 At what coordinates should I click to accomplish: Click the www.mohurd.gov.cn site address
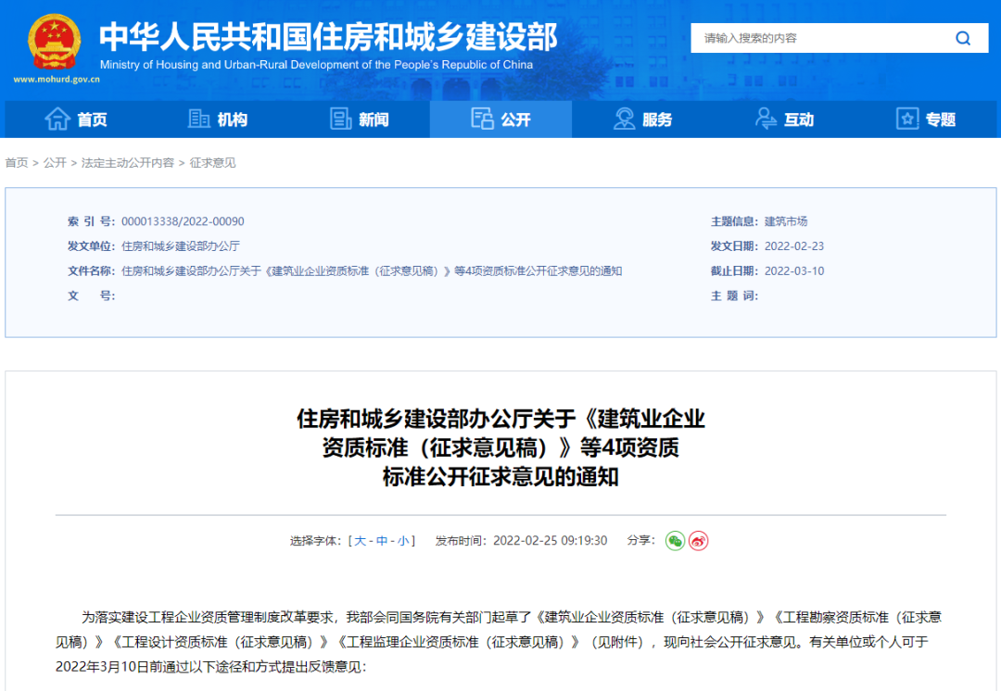(57, 80)
